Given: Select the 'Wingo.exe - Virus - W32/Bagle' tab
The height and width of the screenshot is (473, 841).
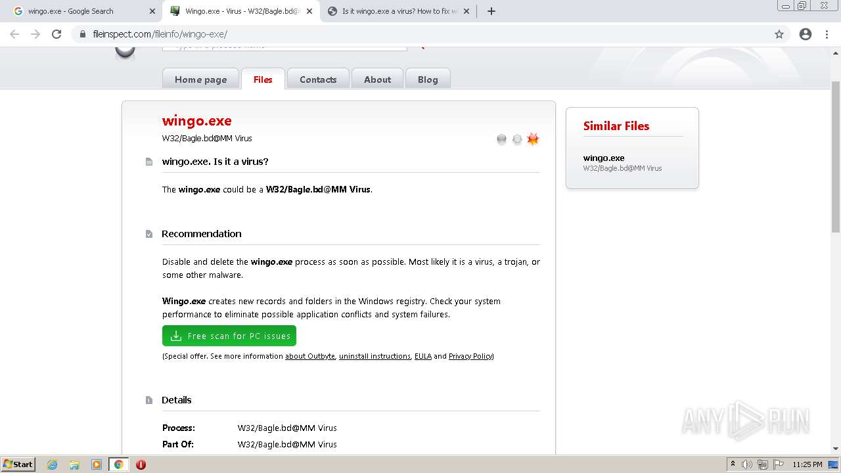Looking at the screenshot, I should [x=241, y=11].
